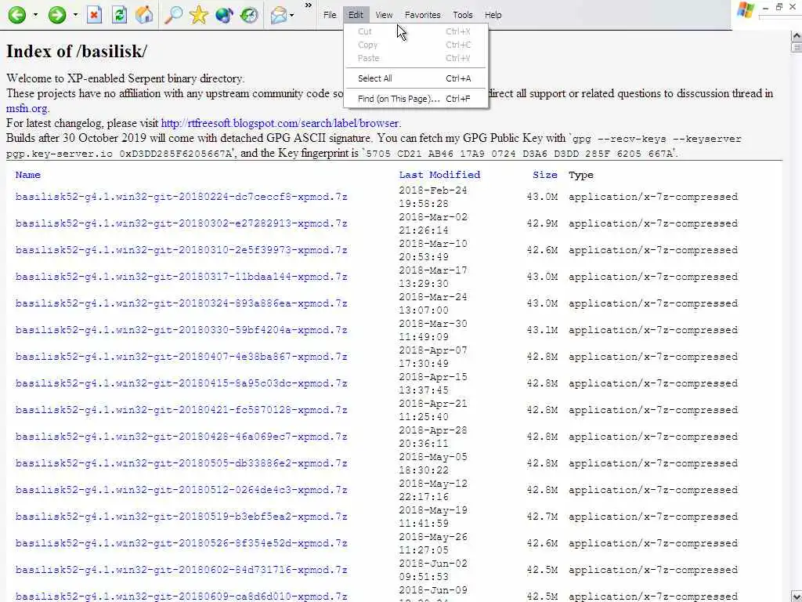Download basilisk52 git-20180428-46a069ec7 archive

[x=181, y=436]
